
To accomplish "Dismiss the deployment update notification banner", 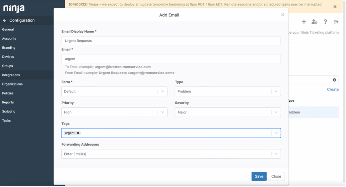I will click(334, 6).
